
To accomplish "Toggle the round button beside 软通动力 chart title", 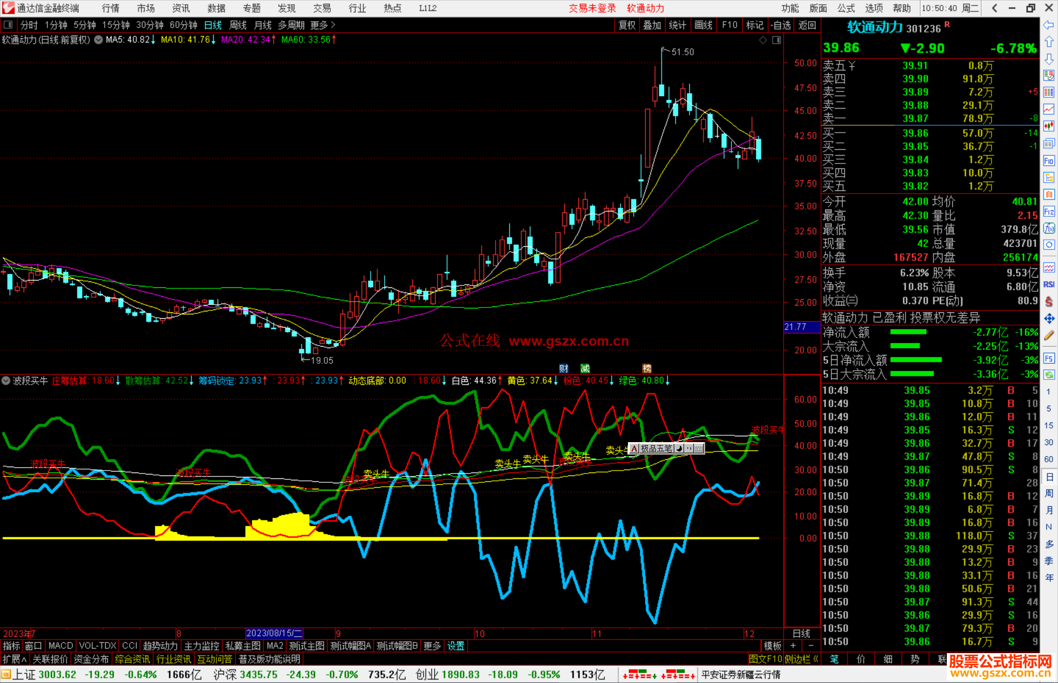I will point(98,40).
